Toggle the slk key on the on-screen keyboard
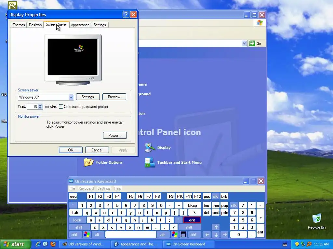The width and height of the screenshot is (333, 249). [215, 196]
